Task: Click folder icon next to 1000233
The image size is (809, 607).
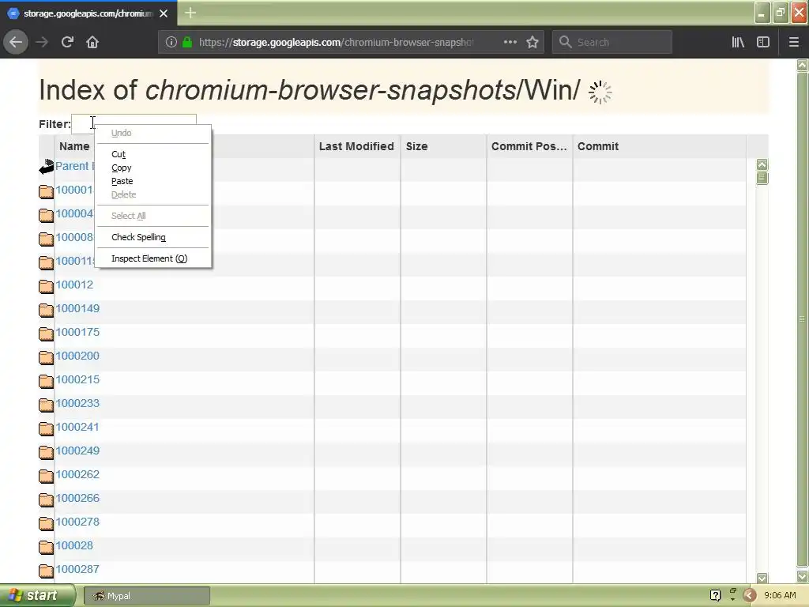Action: tap(46, 405)
